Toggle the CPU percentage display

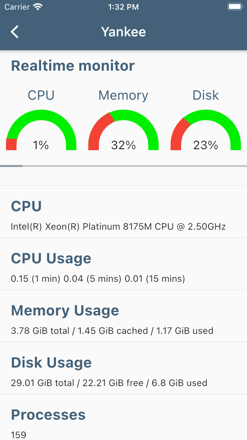pos(41,145)
